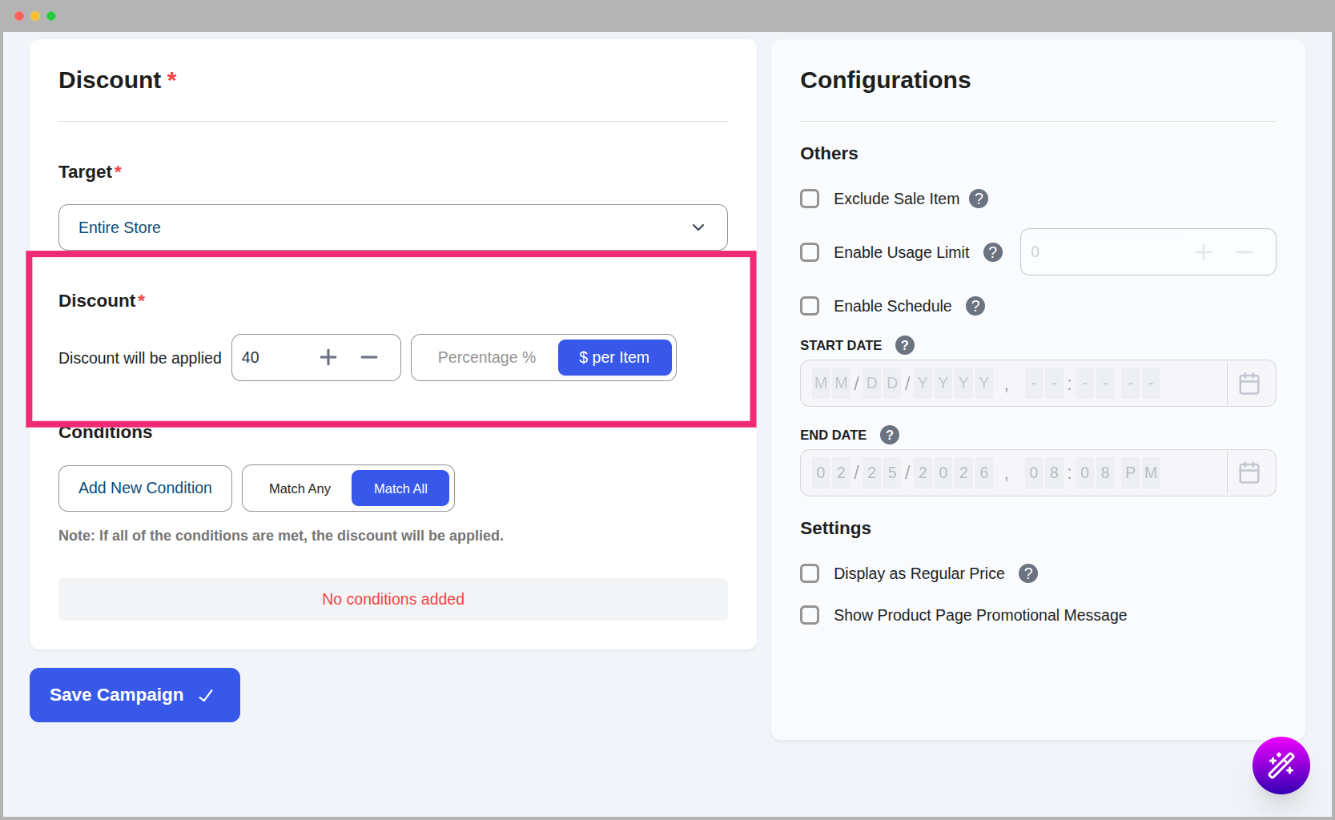Click Add New Condition button

point(145,488)
